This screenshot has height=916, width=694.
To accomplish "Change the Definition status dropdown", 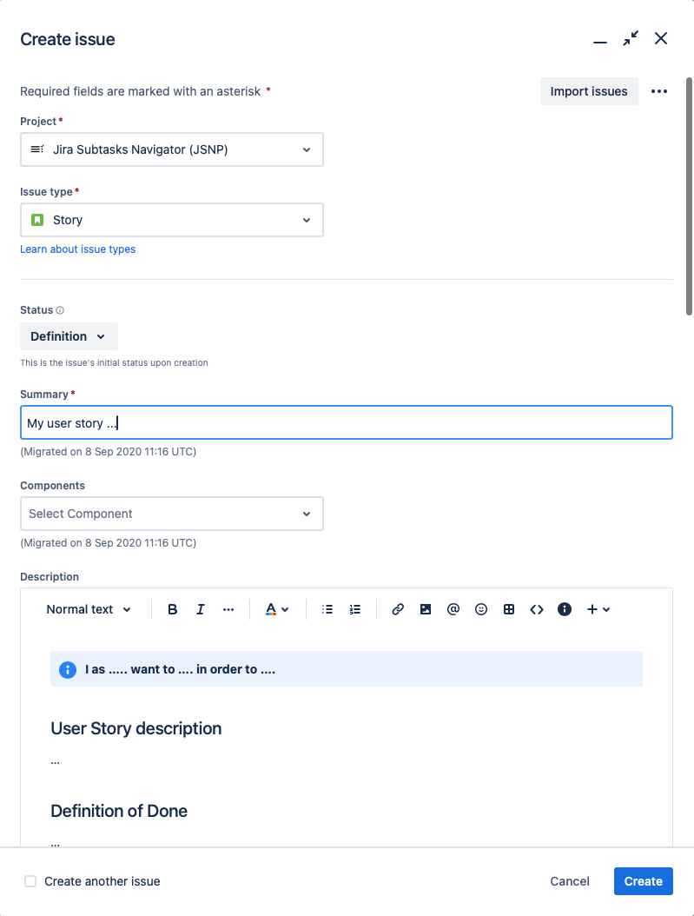I will [69, 336].
